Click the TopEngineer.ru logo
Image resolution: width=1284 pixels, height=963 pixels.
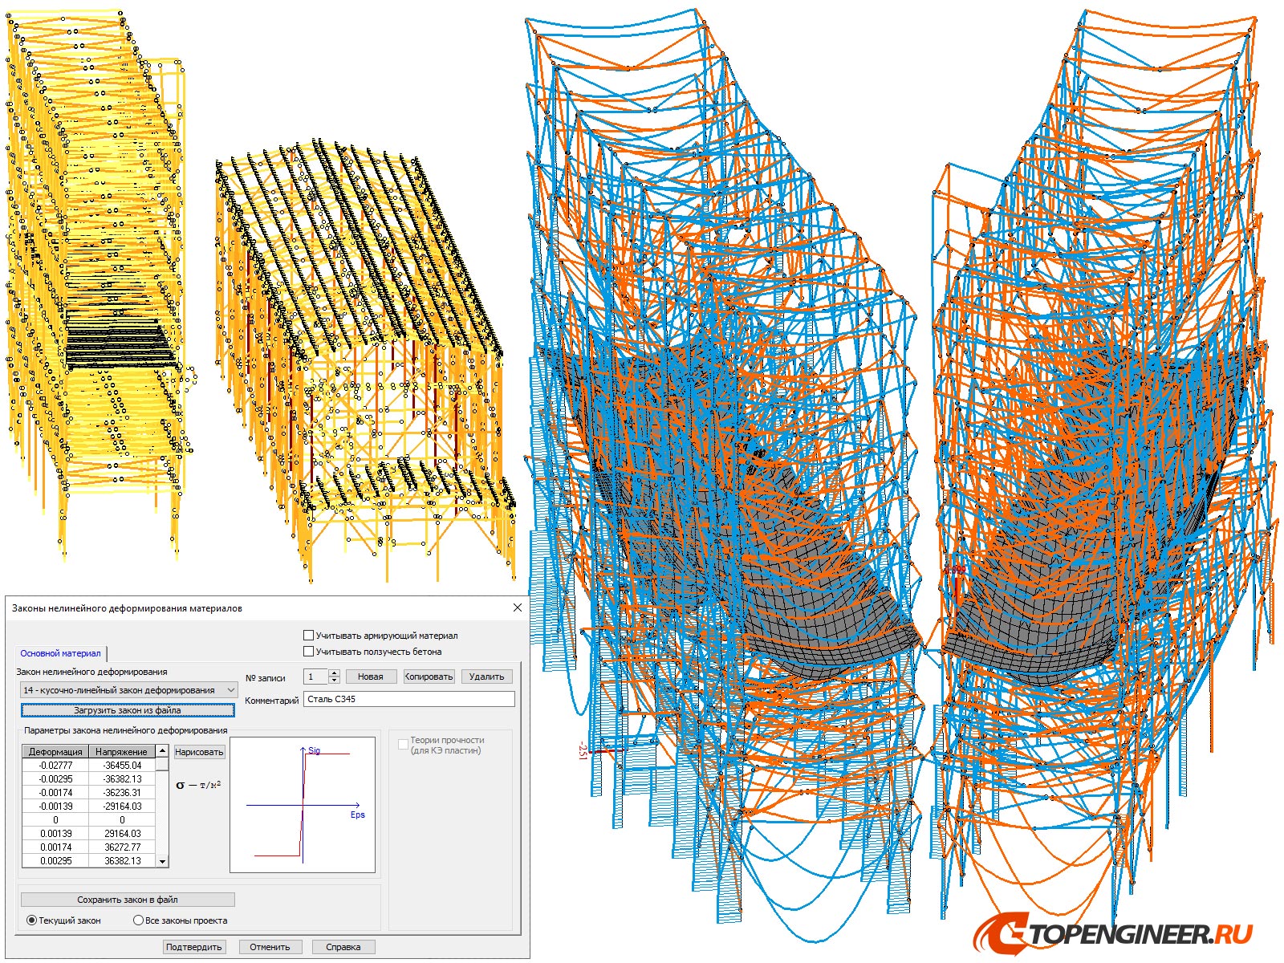pyautogui.click(x=1112, y=935)
